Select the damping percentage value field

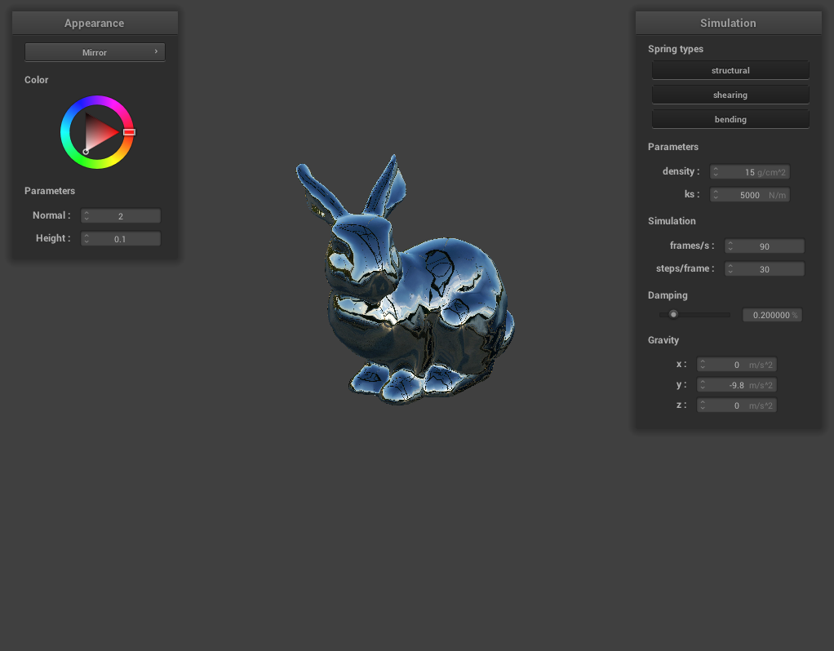click(x=772, y=314)
